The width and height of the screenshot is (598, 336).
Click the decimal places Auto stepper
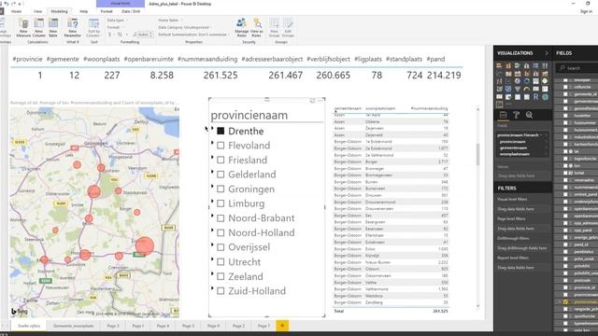point(145,35)
